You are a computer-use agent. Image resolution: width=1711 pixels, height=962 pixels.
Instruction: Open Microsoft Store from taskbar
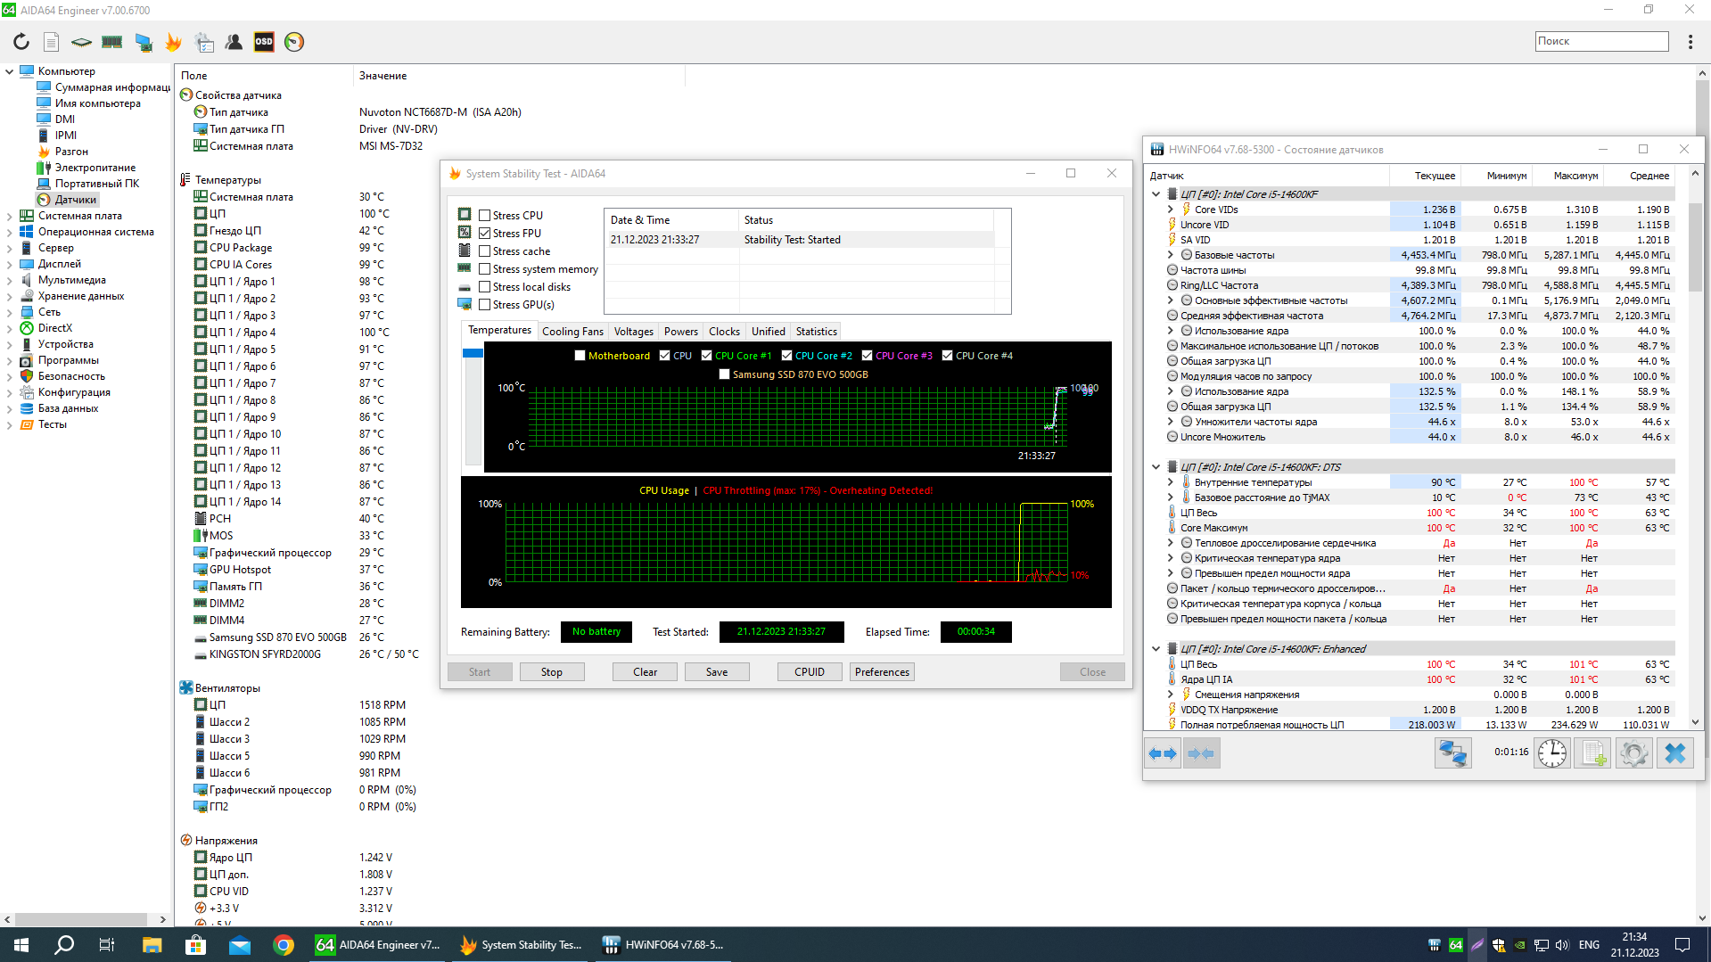coord(195,945)
